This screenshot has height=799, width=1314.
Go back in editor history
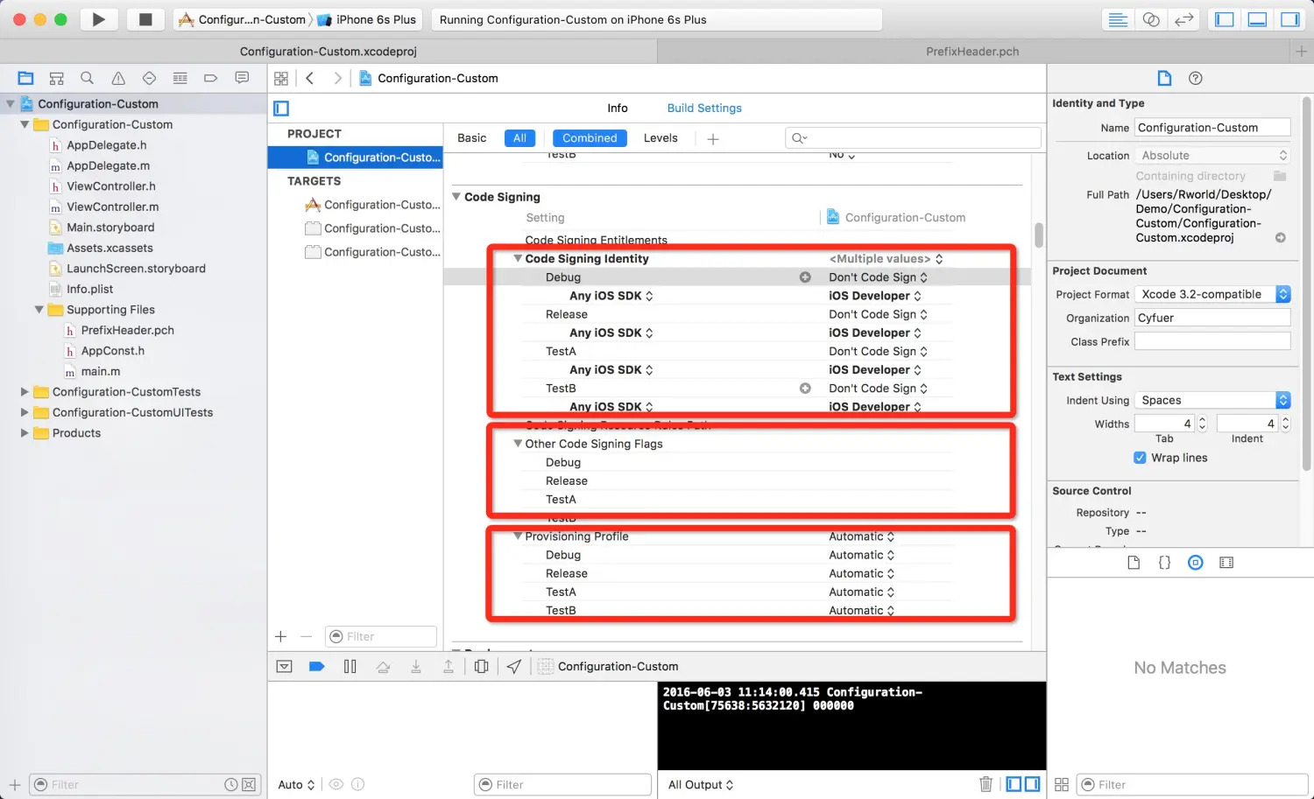coord(310,78)
